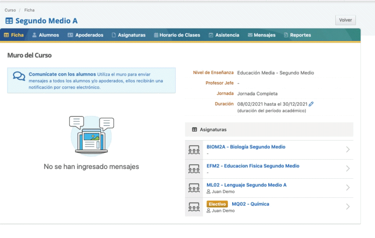Open the Apoderados tab
This screenshot has height=238, width=375.
85,35
